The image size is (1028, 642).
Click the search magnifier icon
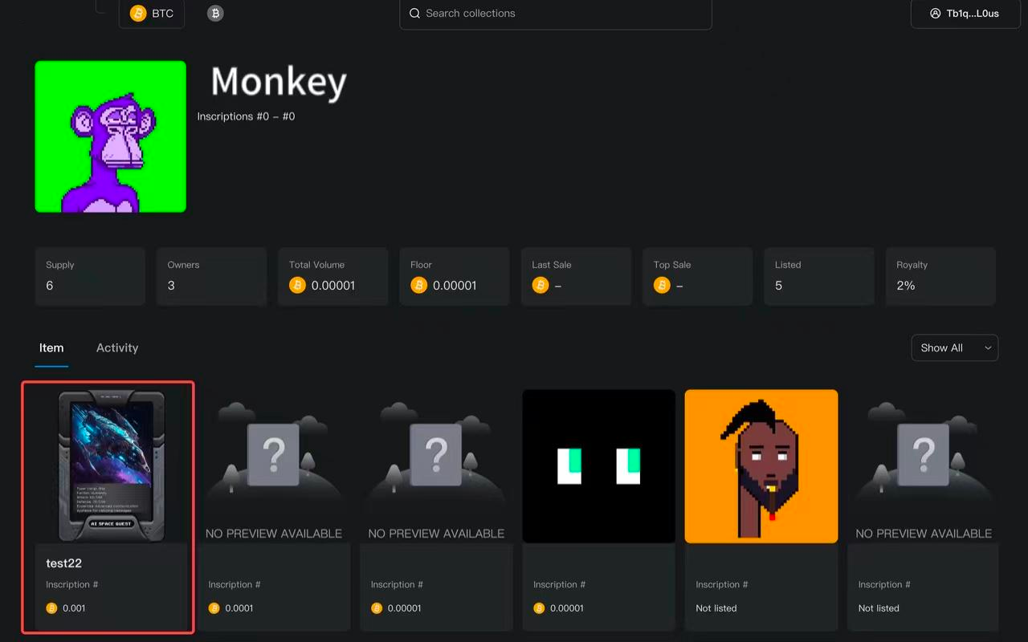[414, 14]
